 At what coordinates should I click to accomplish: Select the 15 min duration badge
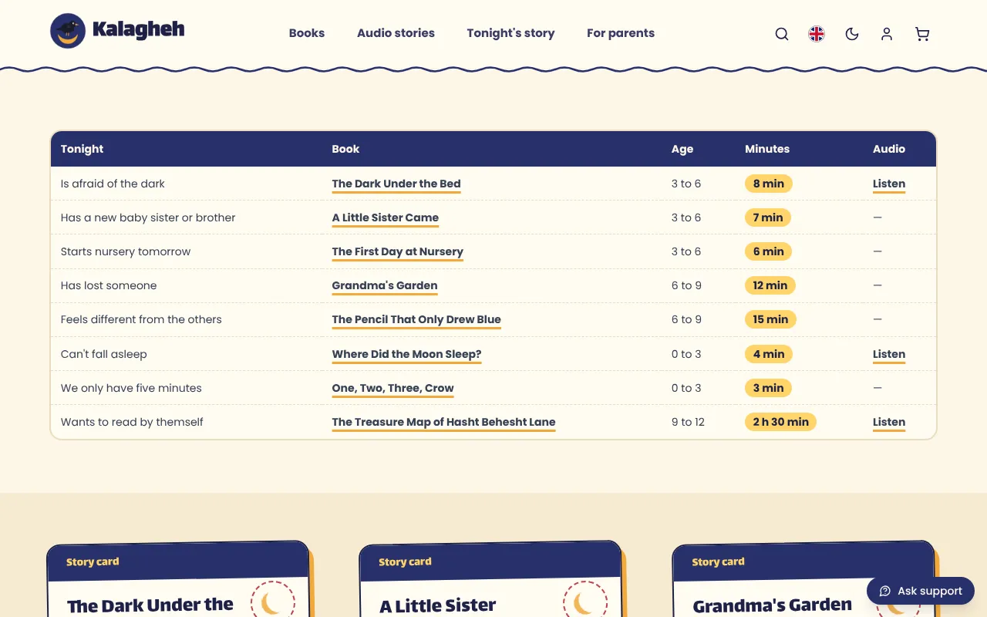click(x=770, y=319)
